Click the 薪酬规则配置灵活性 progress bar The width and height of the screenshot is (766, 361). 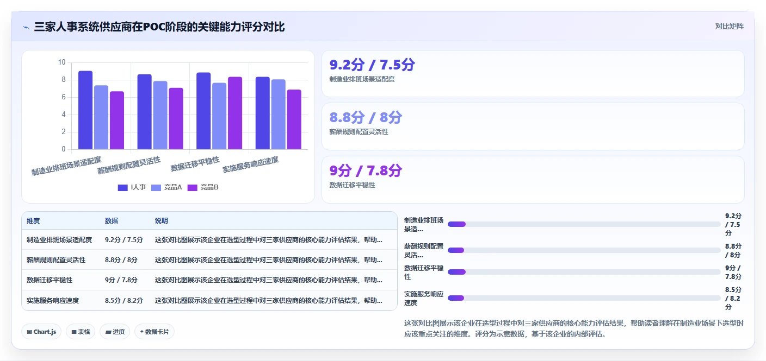pyautogui.click(x=584, y=250)
